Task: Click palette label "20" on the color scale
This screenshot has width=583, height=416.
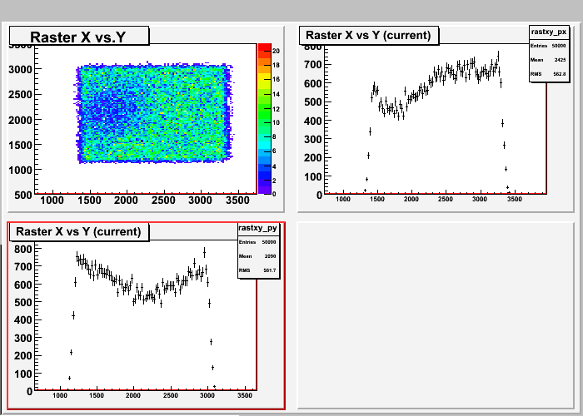Action: coord(276,51)
